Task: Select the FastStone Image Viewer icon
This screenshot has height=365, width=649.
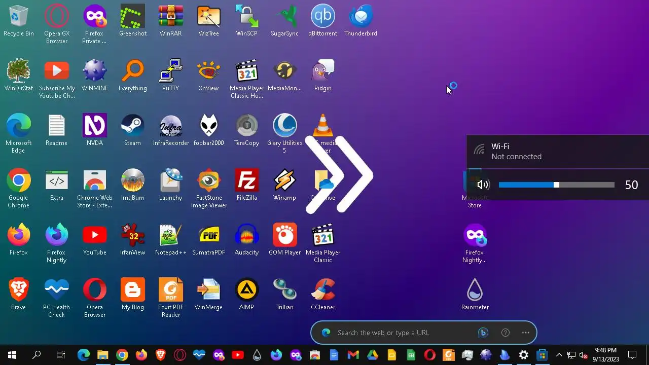Action: tap(209, 189)
